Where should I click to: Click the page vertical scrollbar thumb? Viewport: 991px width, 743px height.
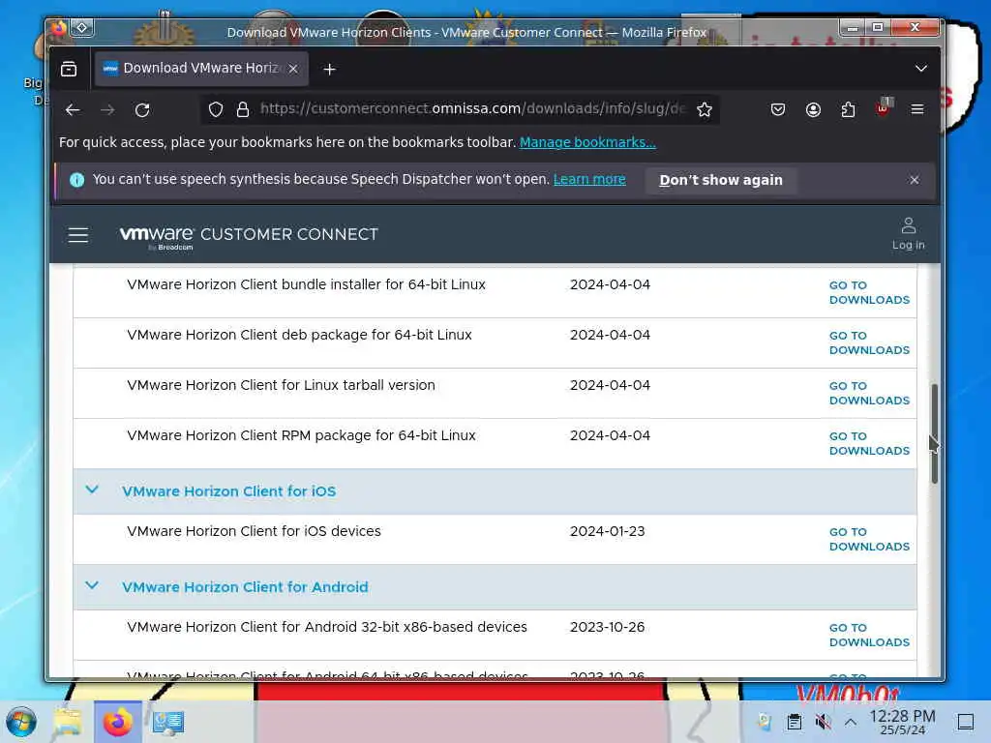click(x=934, y=433)
